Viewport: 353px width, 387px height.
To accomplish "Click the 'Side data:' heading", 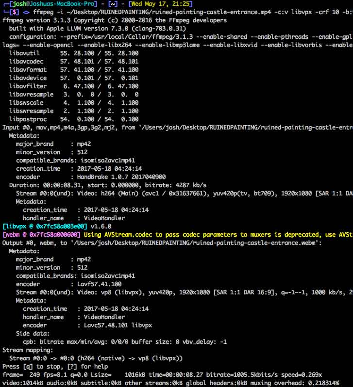I will click(x=33, y=334).
